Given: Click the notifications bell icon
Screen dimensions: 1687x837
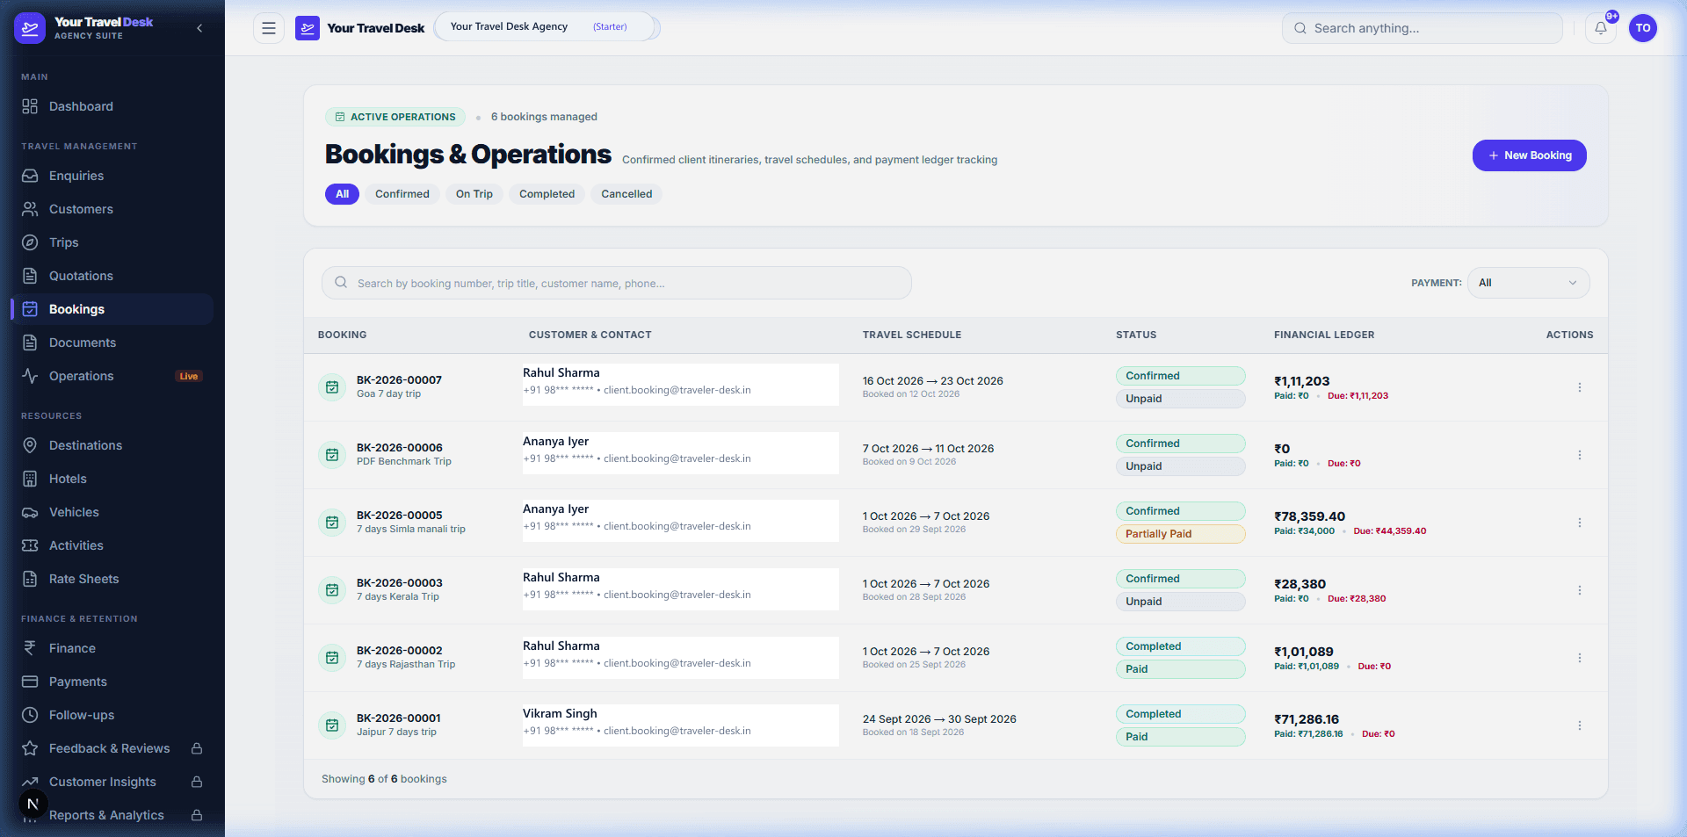Looking at the screenshot, I should [1601, 28].
